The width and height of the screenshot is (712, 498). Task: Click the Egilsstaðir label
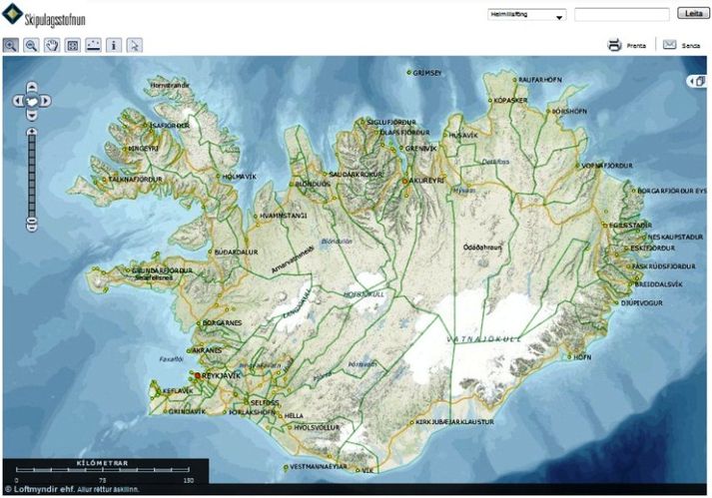pos(630,226)
